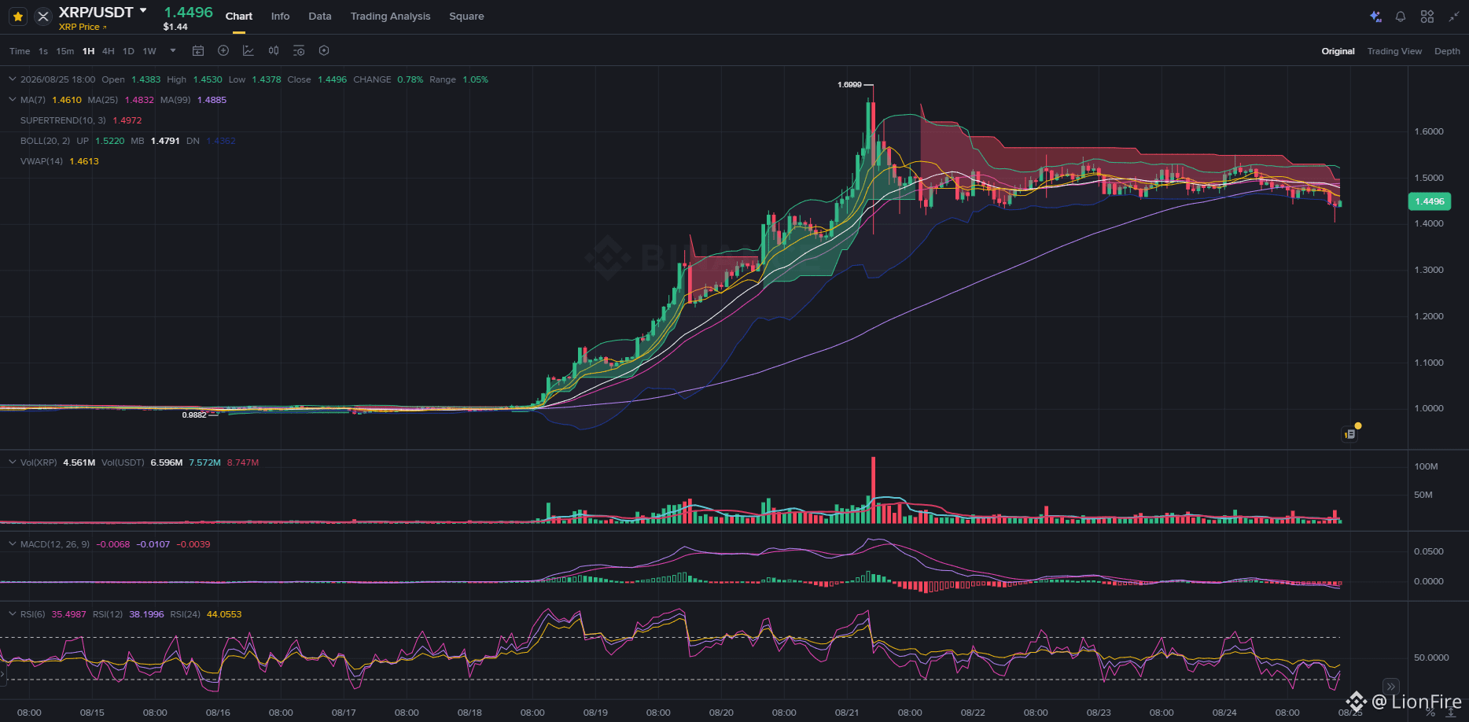Click the current price tag 1.4496 on axis
Viewport: 1469px width, 722px height.
point(1429,201)
